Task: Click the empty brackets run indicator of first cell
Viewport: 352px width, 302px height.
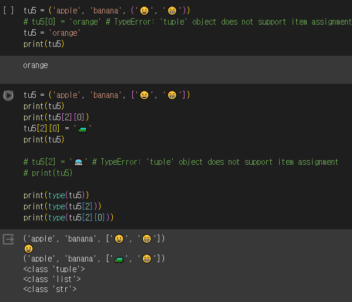Action: [x=8, y=11]
